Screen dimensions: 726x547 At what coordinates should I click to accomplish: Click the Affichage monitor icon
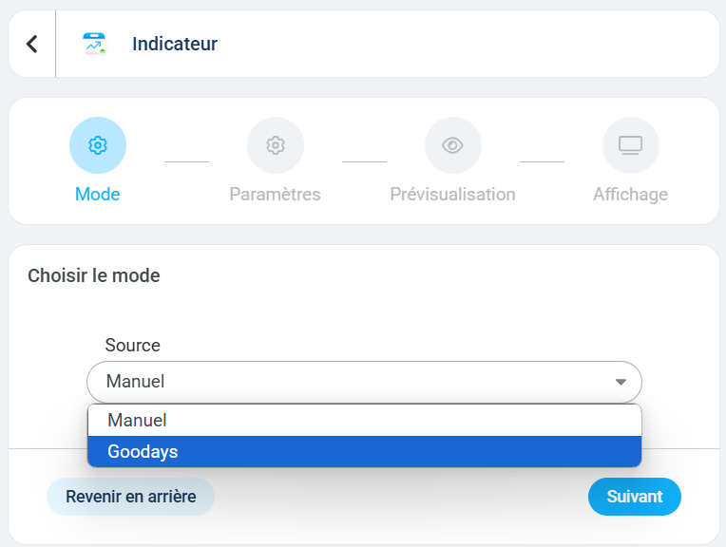click(631, 145)
